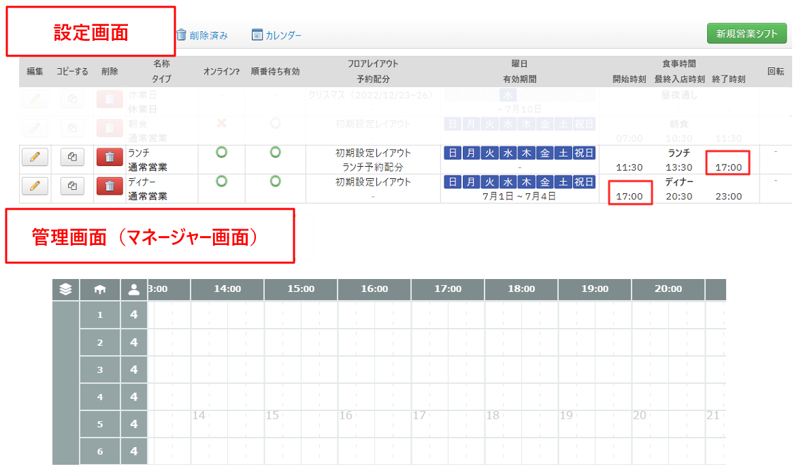Toggle online status circle for ディナー
Image resolution: width=801 pixels, height=475 pixels.
221,181
